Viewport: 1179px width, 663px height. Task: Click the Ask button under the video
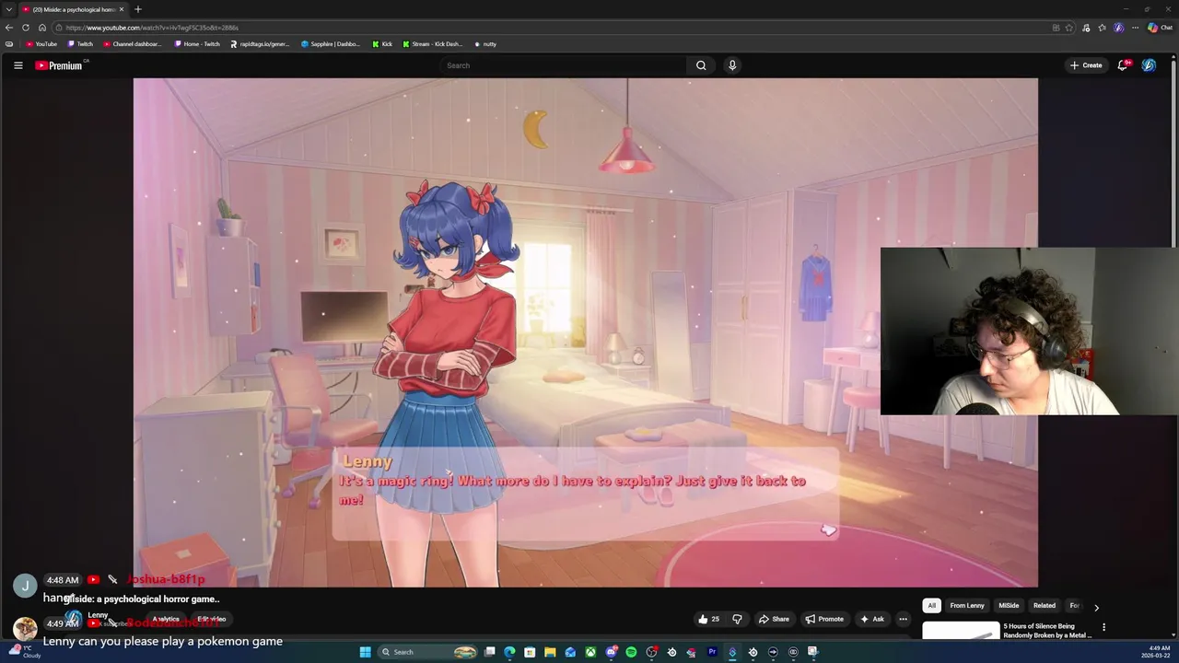(871, 619)
